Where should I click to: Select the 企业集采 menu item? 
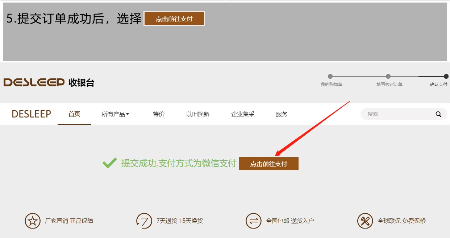pos(243,114)
